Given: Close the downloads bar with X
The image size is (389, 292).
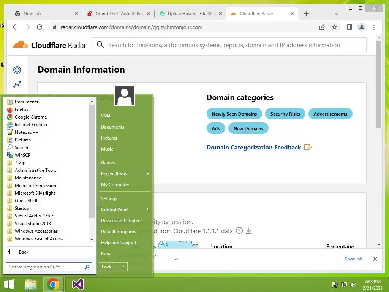Looking at the screenshot, I should click(375, 259).
